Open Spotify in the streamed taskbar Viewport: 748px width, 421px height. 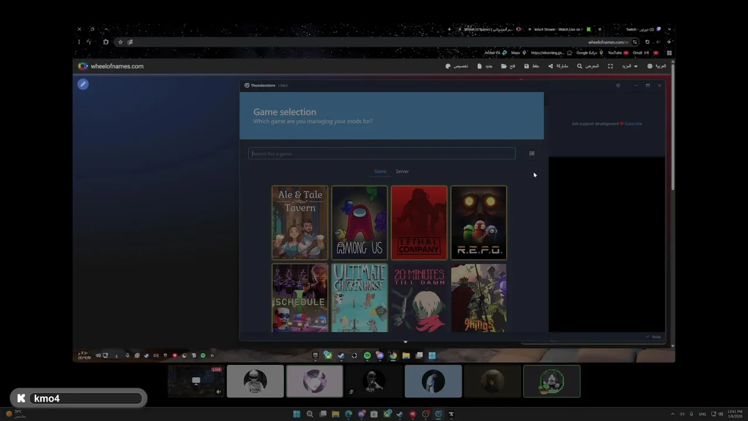(367, 356)
